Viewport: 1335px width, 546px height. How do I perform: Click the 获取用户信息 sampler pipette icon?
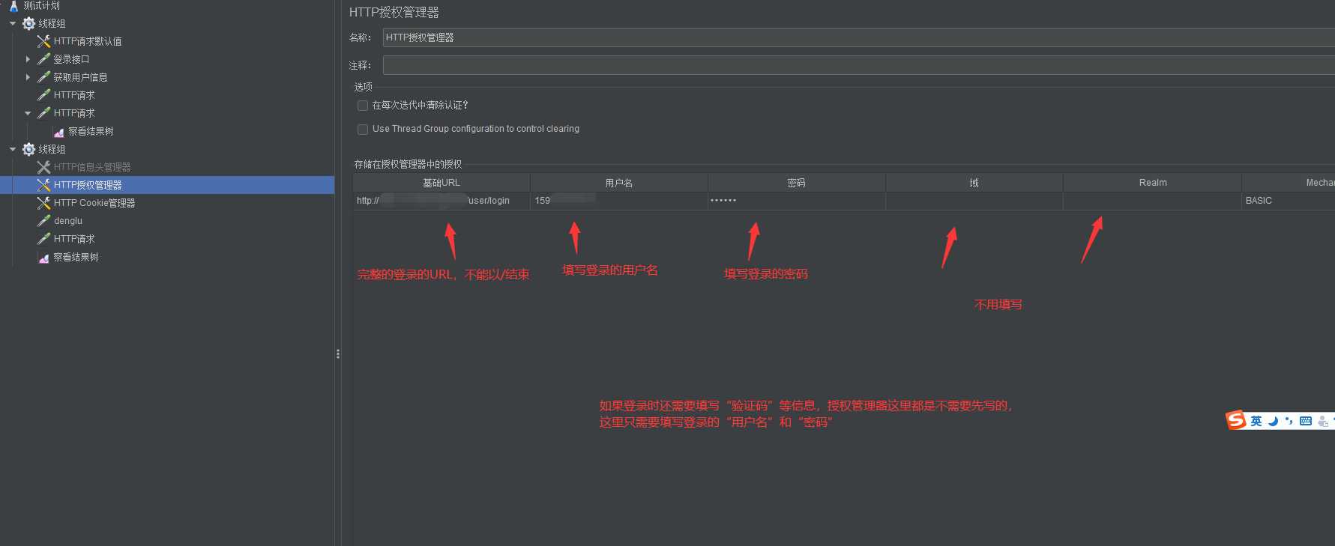43,77
